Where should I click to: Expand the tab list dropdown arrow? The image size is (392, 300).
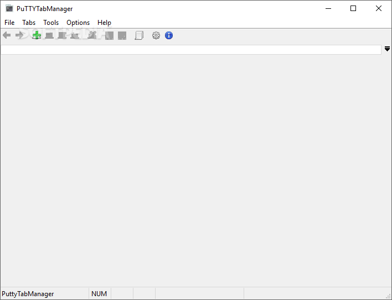387,49
